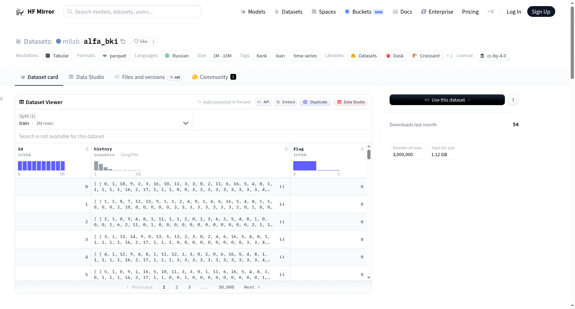Click the id column histogram
This screenshot has height=309, width=575.
[41, 166]
